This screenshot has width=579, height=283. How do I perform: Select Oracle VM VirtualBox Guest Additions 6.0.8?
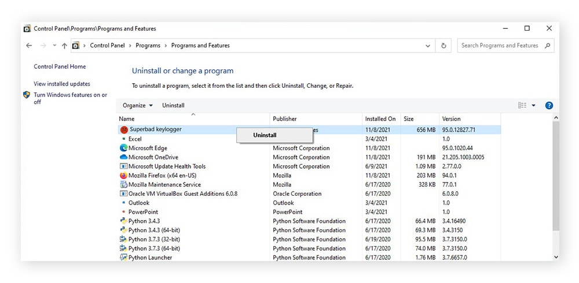pos(183,194)
